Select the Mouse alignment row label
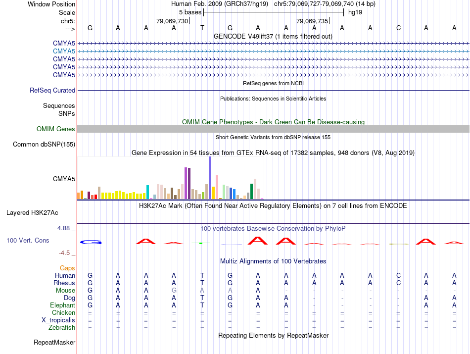This screenshot has height=354, width=470. coord(65,291)
